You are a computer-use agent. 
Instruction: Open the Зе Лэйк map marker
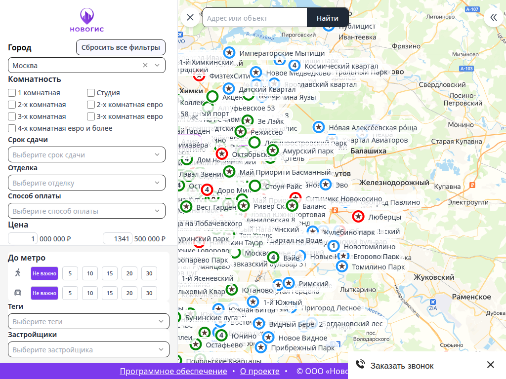coord(248,120)
